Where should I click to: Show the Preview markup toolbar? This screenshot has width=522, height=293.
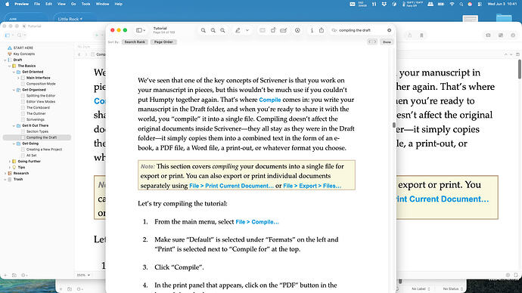pos(297,30)
